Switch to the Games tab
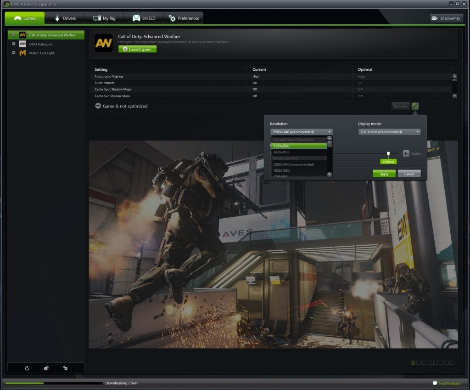 pos(25,18)
